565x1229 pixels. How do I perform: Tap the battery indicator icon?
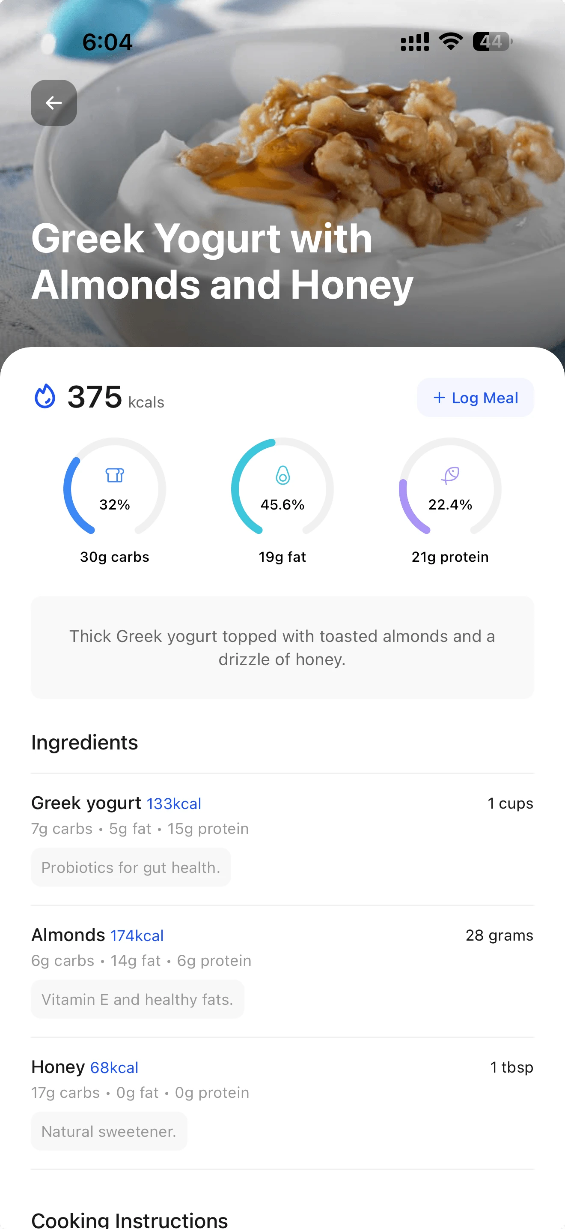click(492, 42)
